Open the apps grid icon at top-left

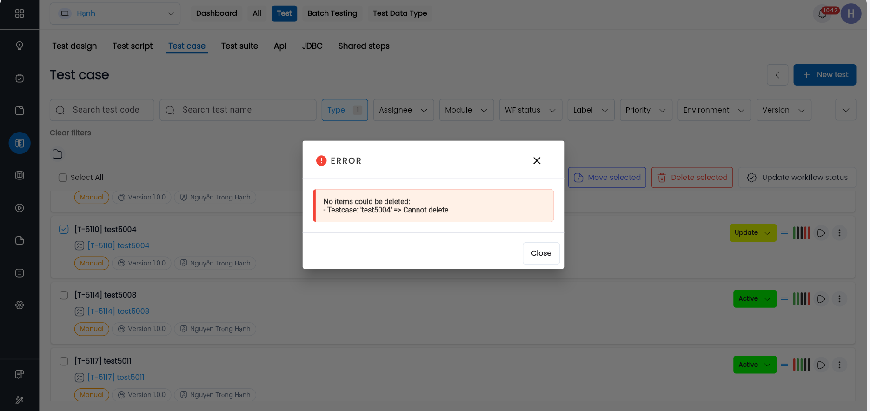tap(20, 14)
